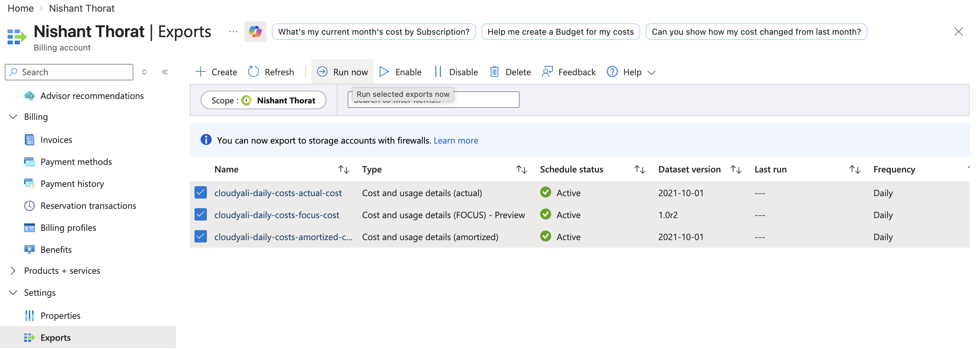The image size is (980, 349).
Task: Open Invoices from the sidebar
Action: coord(56,139)
